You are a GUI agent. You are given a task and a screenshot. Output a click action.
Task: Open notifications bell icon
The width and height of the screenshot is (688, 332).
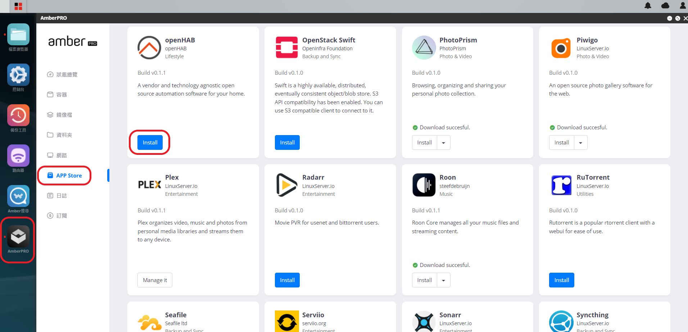pos(648,5)
